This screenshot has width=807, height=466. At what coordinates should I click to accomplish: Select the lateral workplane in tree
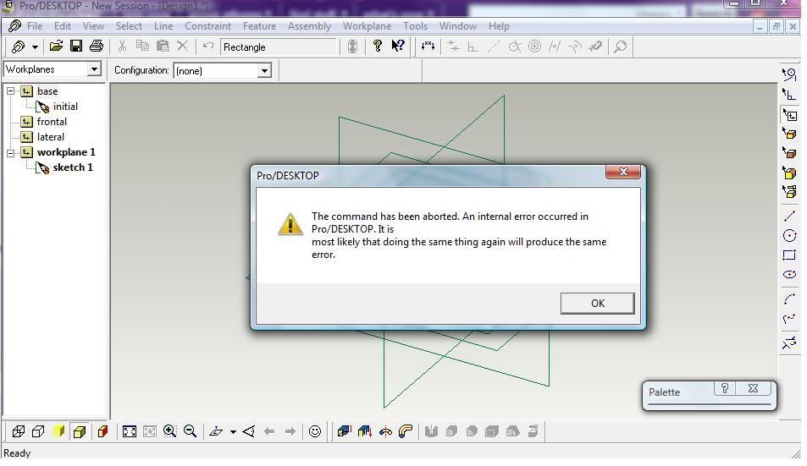pos(51,137)
